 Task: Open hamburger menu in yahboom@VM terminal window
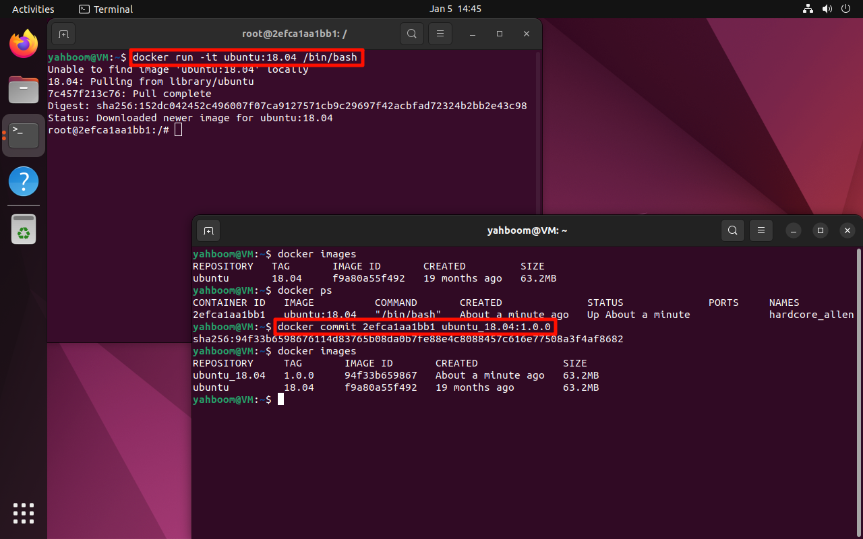click(x=761, y=230)
